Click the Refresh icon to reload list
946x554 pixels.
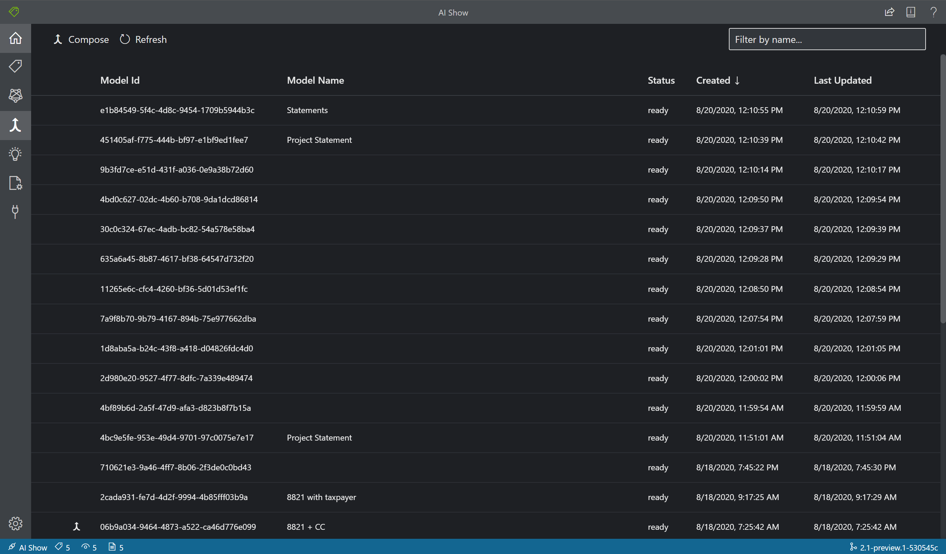pos(124,39)
